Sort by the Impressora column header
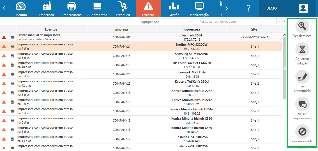The width and height of the screenshot is (318, 151). pyautogui.click(x=191, y=29)
